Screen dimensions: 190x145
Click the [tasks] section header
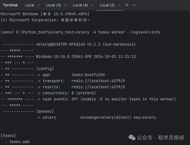[8, 136]
